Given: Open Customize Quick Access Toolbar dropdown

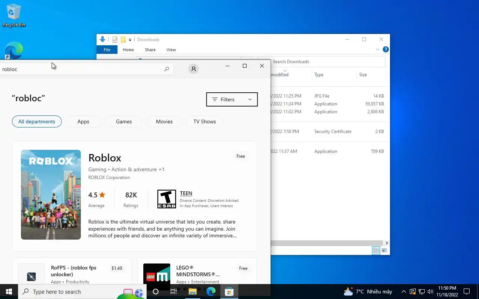Looking at the screenshot, I should [130, 40].
